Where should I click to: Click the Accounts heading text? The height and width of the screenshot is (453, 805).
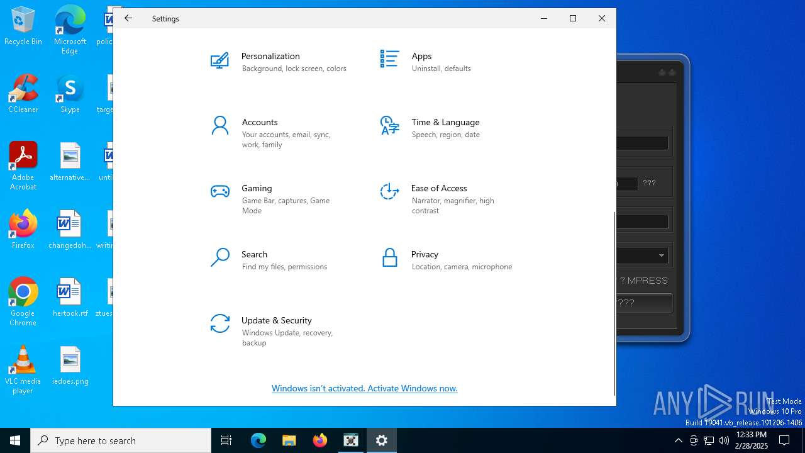(x=260, y=122)
